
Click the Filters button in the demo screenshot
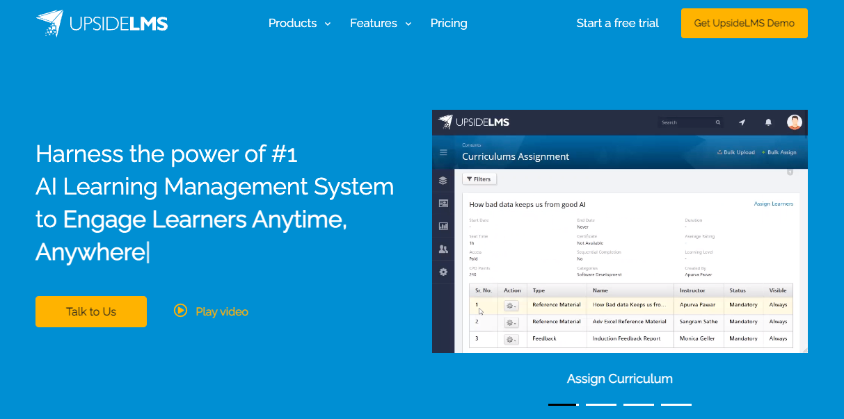479,179
